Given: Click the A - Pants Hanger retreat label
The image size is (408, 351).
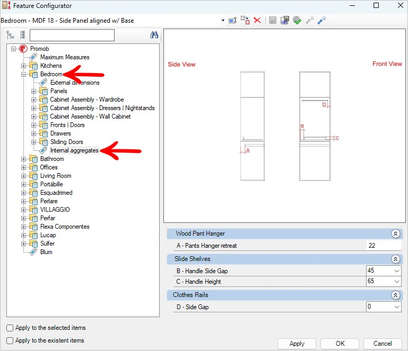Looking at the screenshot, I should click(x=206, y=246).
